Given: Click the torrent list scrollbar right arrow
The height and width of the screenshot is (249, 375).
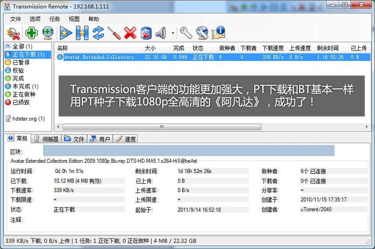Looking at the screenshot, I should pos(367,127).
